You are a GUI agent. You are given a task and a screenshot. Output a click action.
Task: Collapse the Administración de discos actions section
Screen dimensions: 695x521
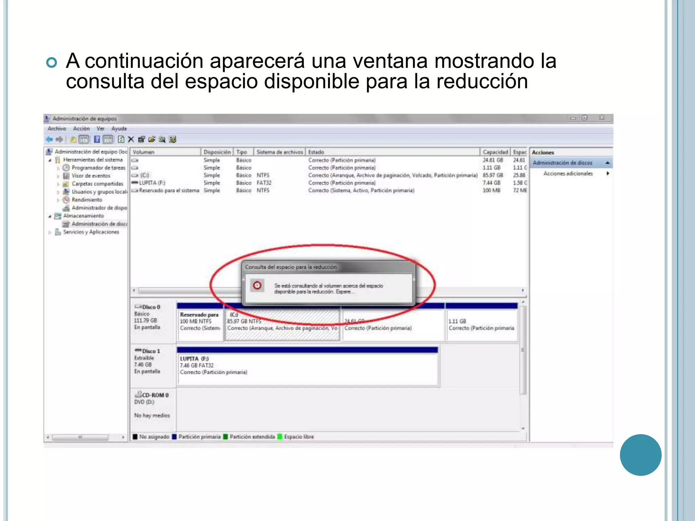pos(607,163)
